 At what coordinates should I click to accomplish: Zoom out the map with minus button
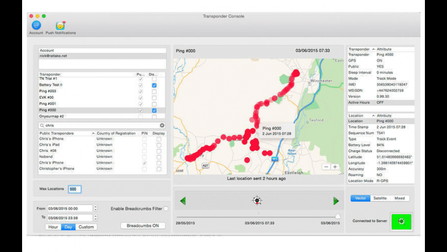[326, 167]
